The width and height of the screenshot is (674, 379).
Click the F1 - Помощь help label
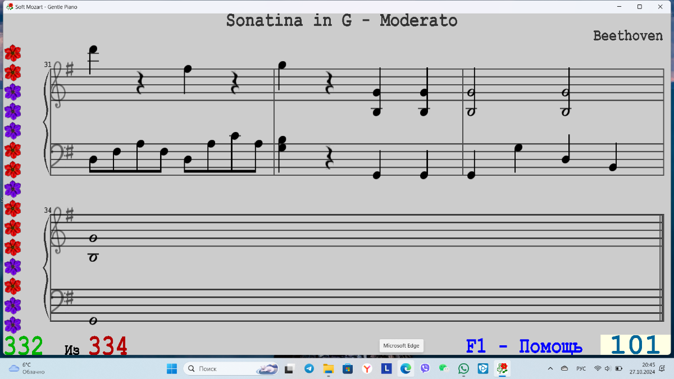tap(524, 346)
